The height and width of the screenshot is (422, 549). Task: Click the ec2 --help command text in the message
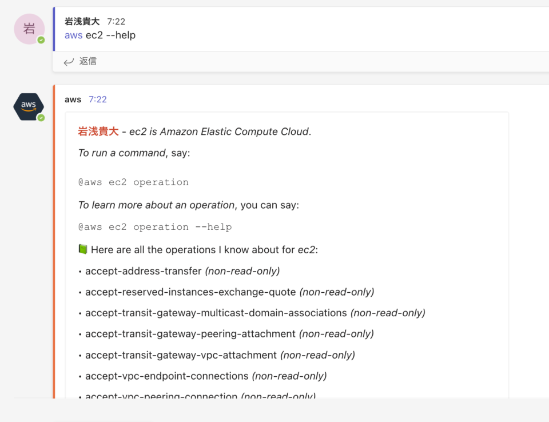[110, 35]
